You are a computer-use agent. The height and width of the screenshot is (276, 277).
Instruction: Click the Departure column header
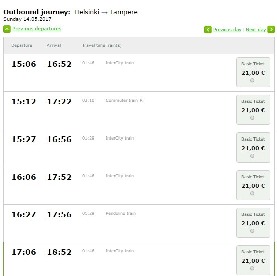tap(22, 45)
